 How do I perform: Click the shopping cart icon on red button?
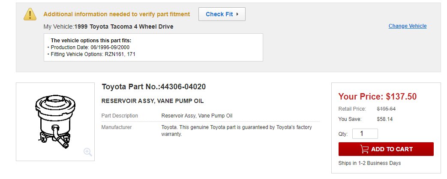coord(364,149)
